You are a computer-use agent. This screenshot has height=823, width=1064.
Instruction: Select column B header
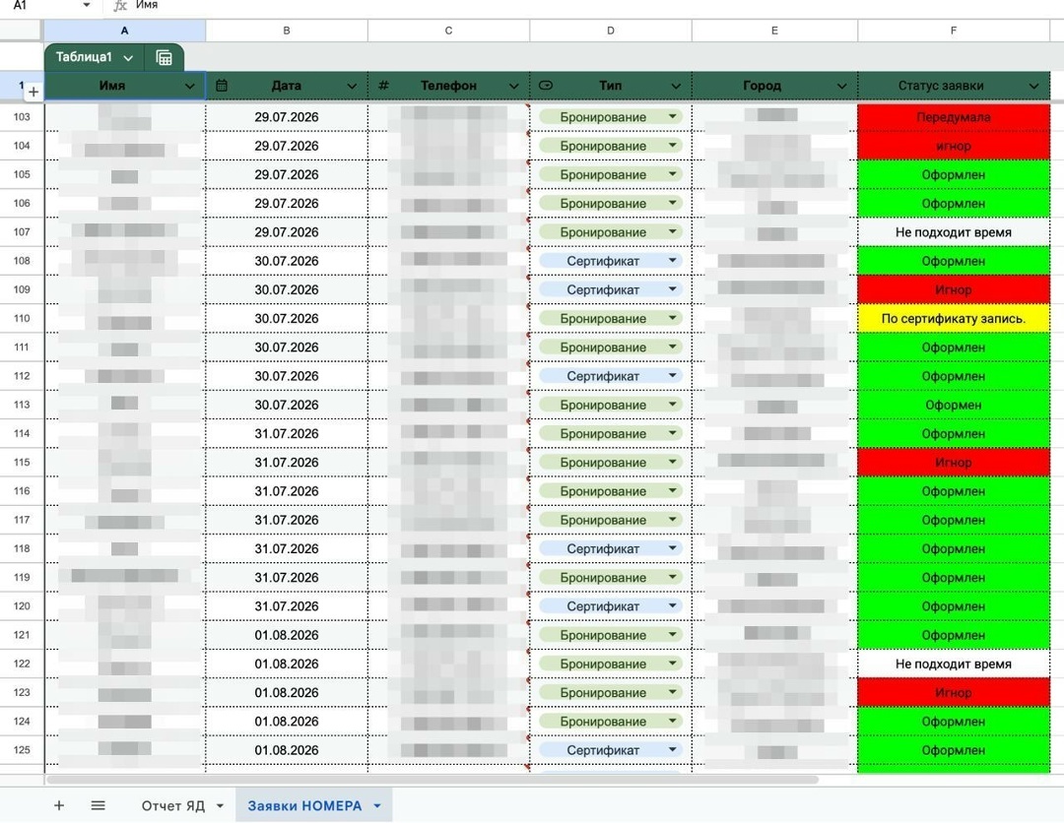tap(287, 31)
